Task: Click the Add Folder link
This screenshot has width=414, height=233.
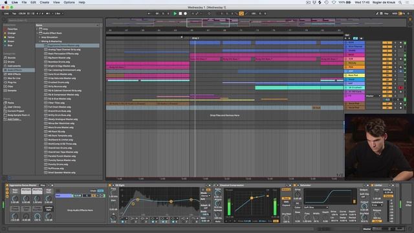Action: click(x=14, y=119)
